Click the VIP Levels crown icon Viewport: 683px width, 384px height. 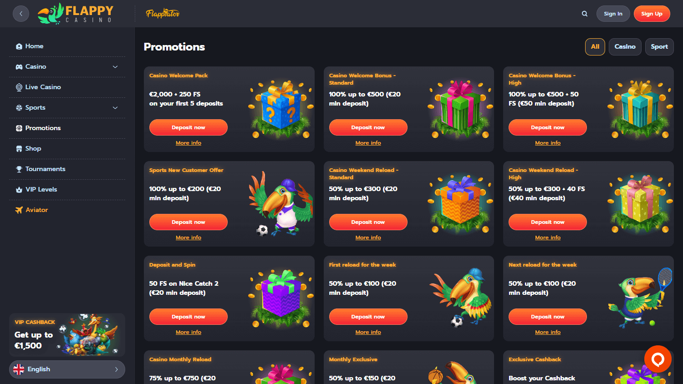coord(19,189)
